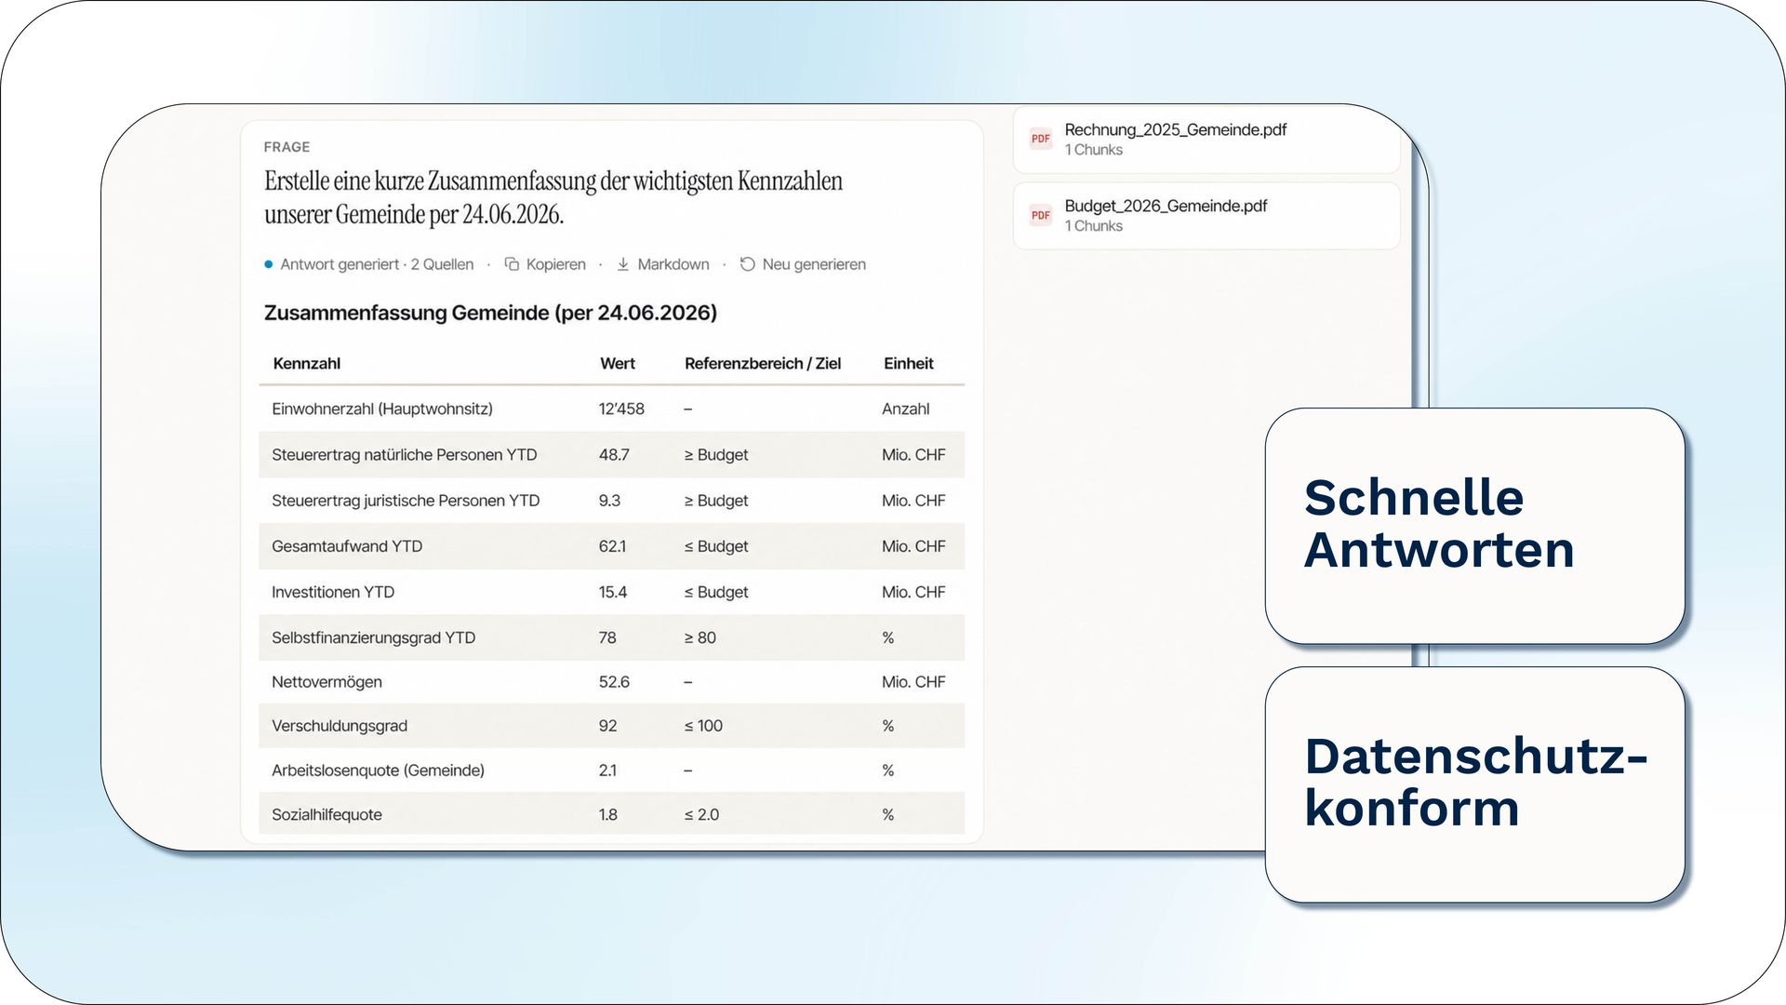Click the PDF icon of Budget_2026_Gemeinde.pdf
Image resolution: width=1786 pixels, height=1005 pixels.
point(1041,215)
